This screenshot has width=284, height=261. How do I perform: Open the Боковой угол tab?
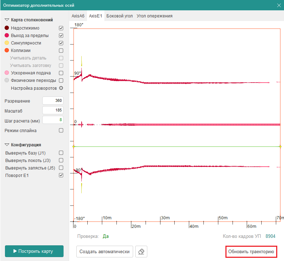click(x=120, y=16)
